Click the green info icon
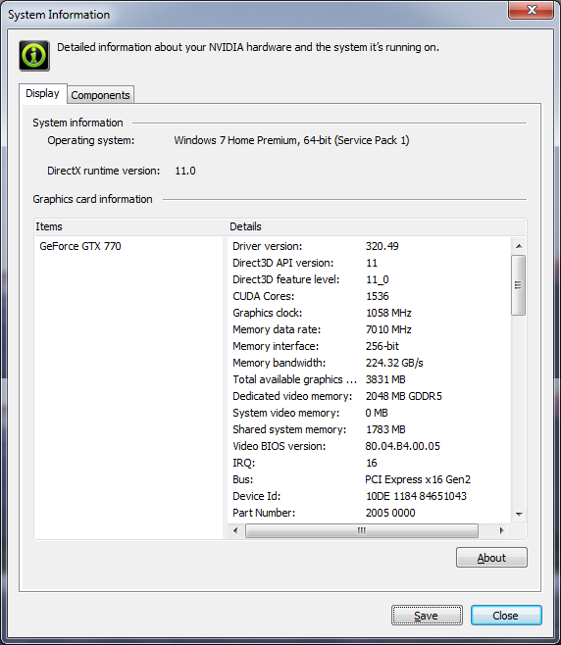 [34, 56]
